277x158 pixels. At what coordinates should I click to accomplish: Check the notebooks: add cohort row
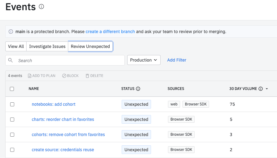(x=12, y=104)
